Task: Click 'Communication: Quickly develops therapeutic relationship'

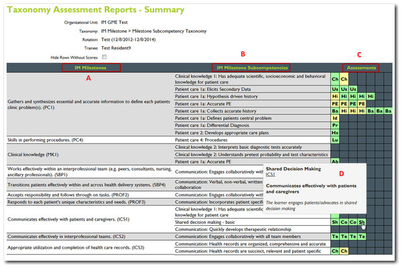Action: [233, 229]
